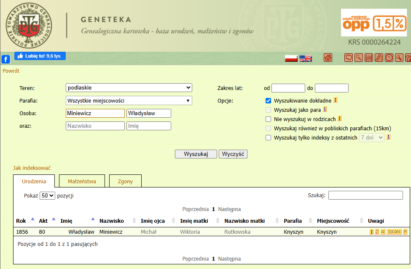The image size is (411, 269).
Task: Focus the Zakres lat od field
Action: (288, 88)
